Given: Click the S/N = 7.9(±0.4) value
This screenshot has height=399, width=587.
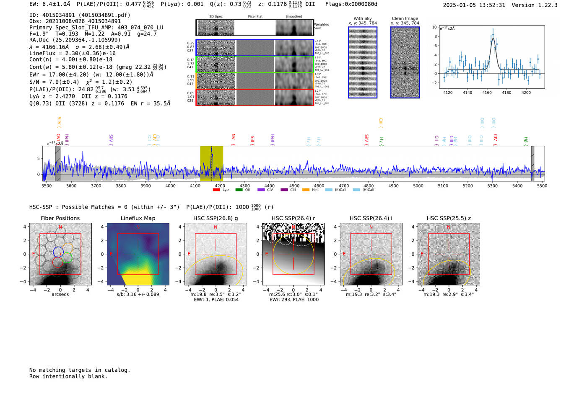Looking at the screenshot, I should click(54, 82).
